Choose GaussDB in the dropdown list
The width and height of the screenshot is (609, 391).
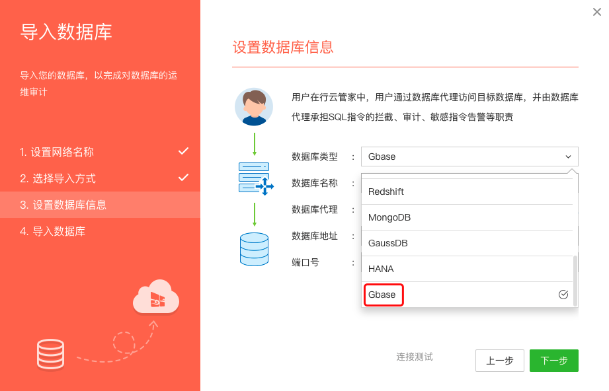tap(467, 243)
